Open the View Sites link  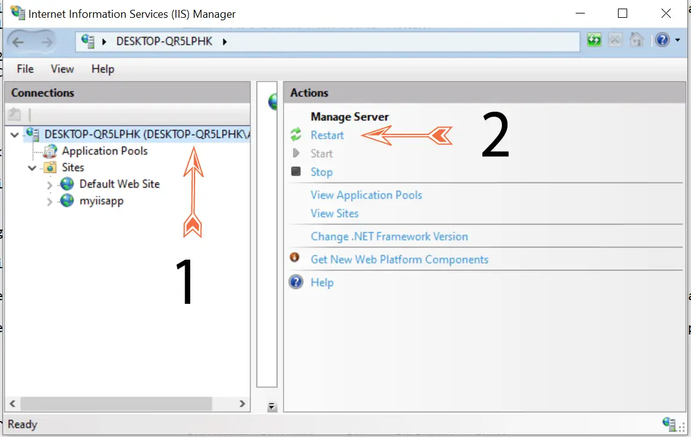click(x=334, y=214)
